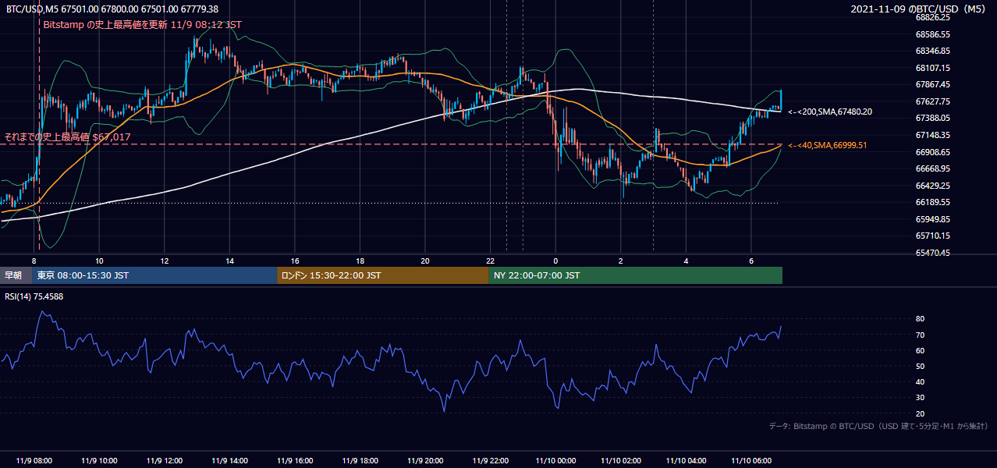Click the 11/9 20:00 time label
997x468 pixels.
tap(425, 460)
